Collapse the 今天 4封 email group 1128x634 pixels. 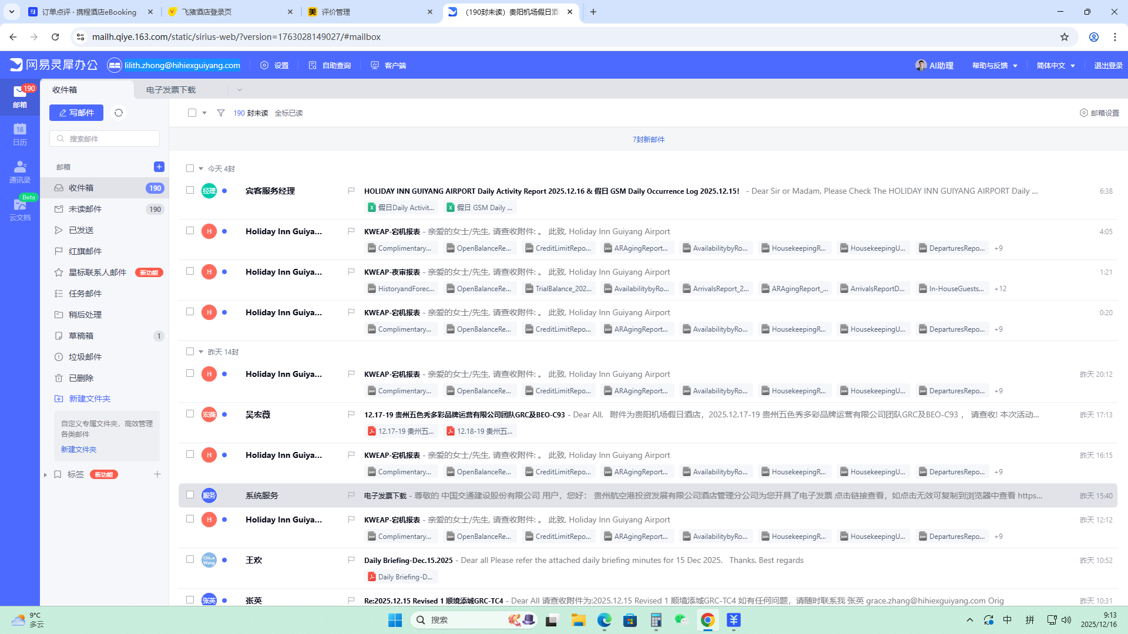[x=201, y=169]
